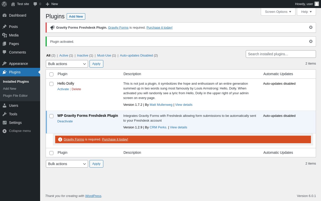The image size is (321, 201).
Task: Click the Pages icon in sidebar
Action: [x=5, y=44]
